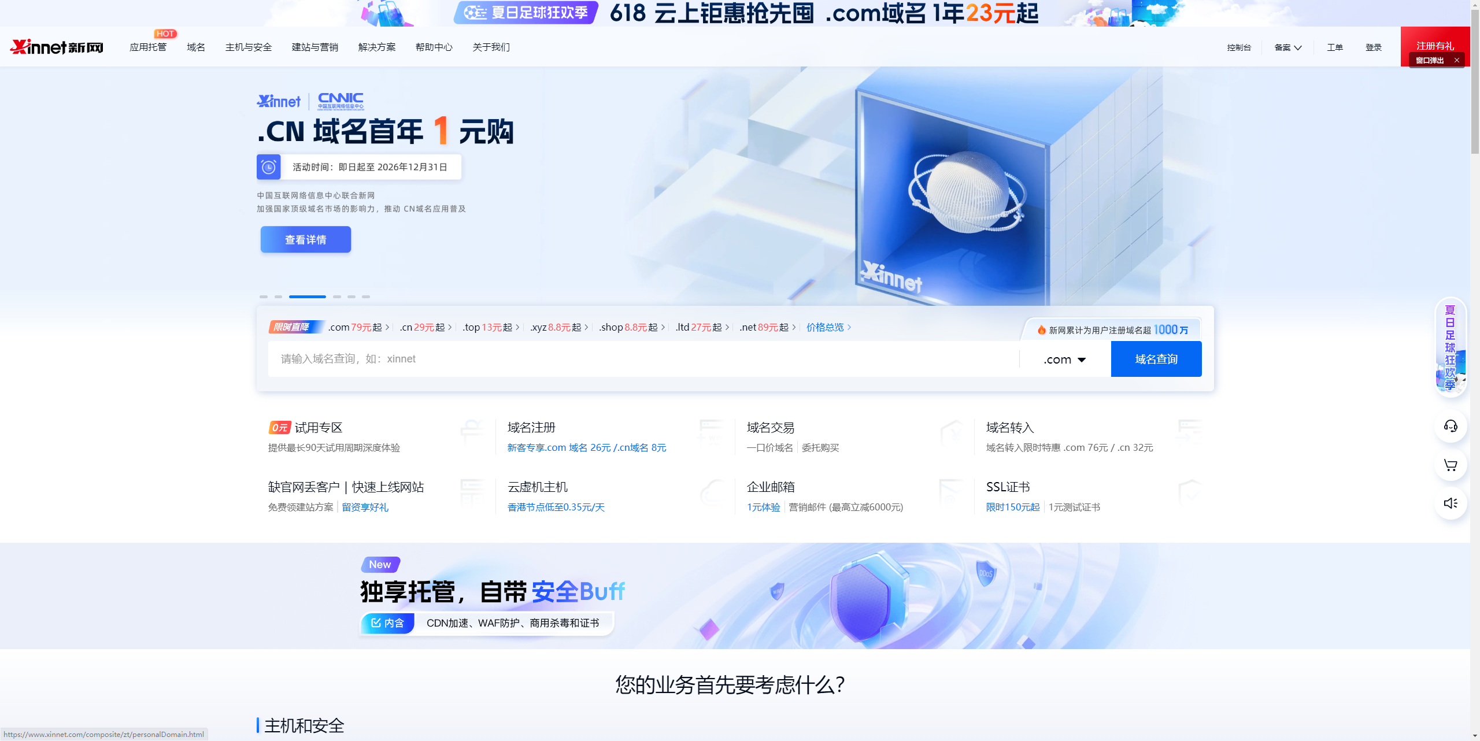Image resolution: width=1480 pixels, height=741 pixels.
Task: Click the Xinnet 新网 logo in the navigation bar
Action: pos(57,47)
